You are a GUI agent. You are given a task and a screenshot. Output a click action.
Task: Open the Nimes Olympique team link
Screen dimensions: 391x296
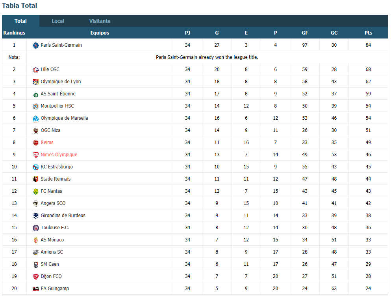tap(59, 155)
